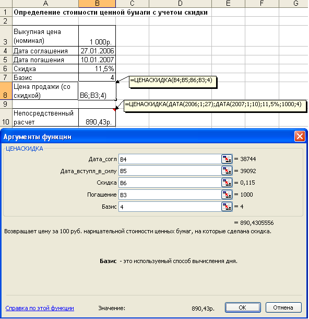The width and height of the screenshot is (309, 319).
Task: Close the Аргументы функции dialog
Action: click(300, 136)
